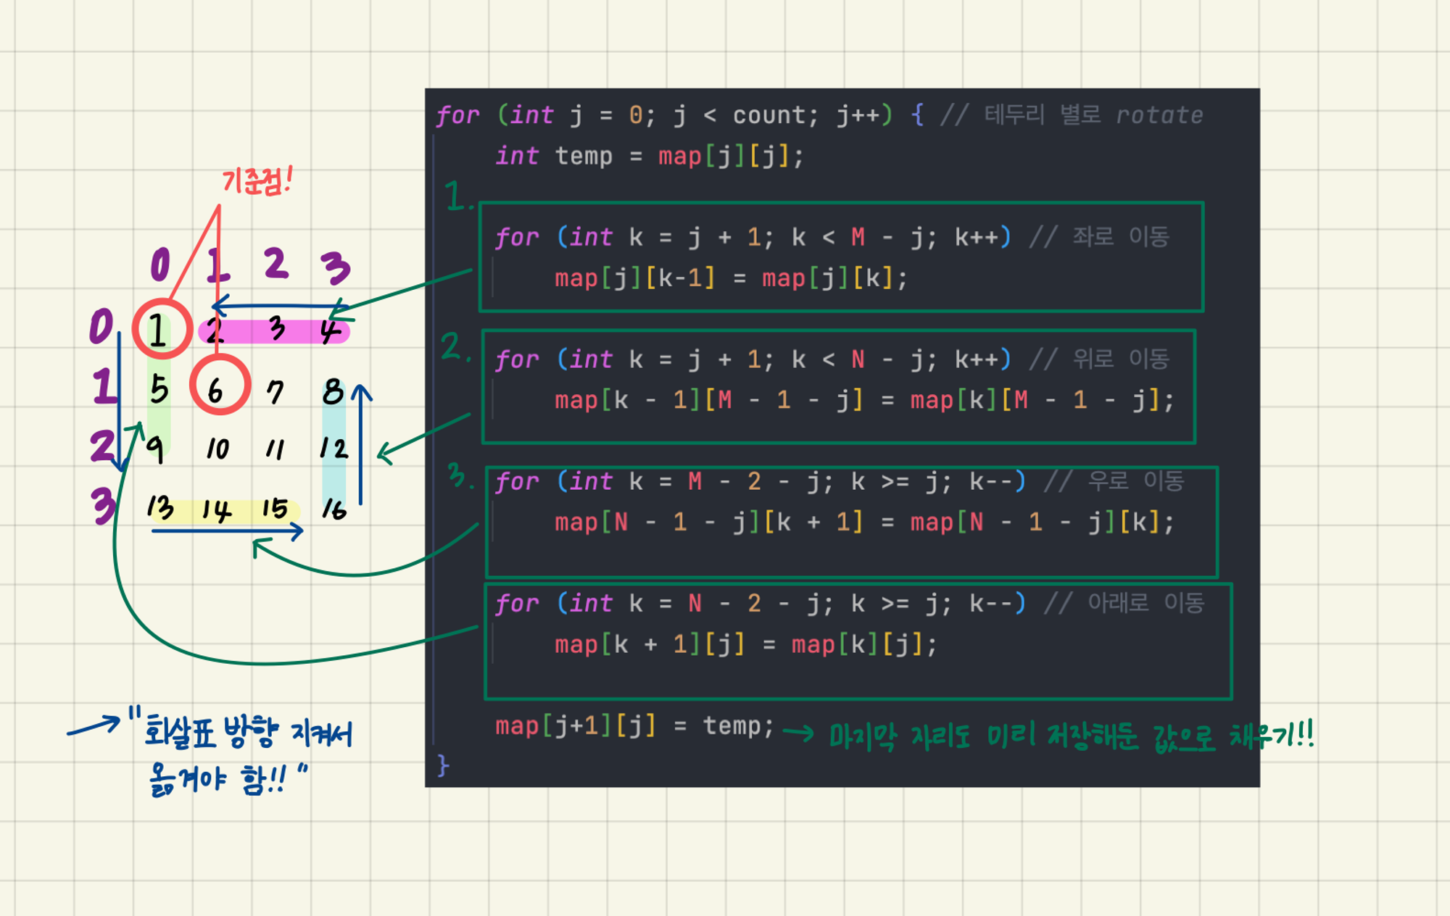The width and height of the screenshot is (1450, 916).
Task: Click the comment '// 테두리 별로 rotate'
Action: (x=1072, y=114)
